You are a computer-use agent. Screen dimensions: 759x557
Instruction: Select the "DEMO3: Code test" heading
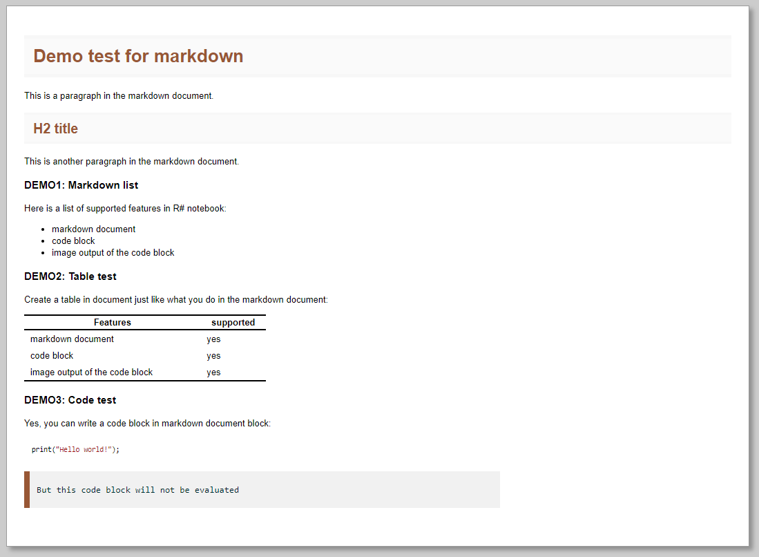pyautogui.click(x=70, y=400)
